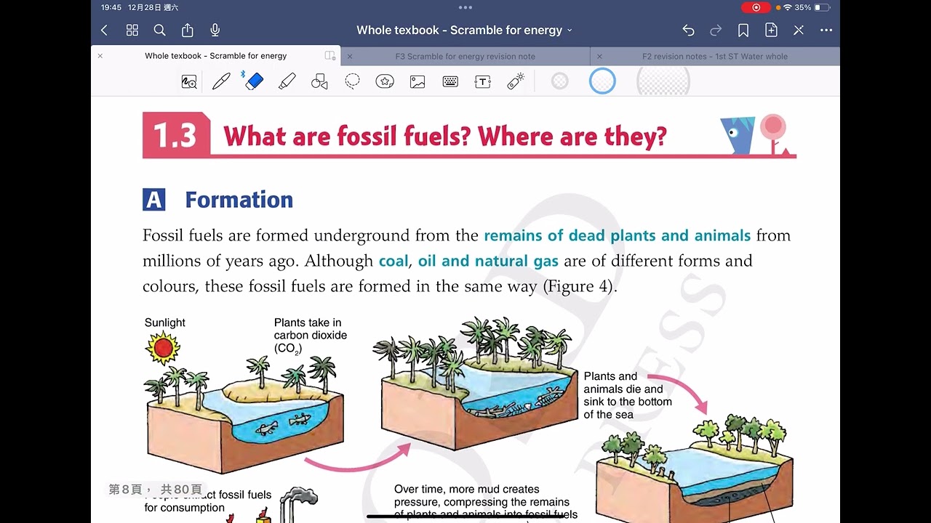The height and width of the screenshot is (523, 931).
Task: Tap the 'Sunlight' diagram label
Action: [x=165, y=323]
